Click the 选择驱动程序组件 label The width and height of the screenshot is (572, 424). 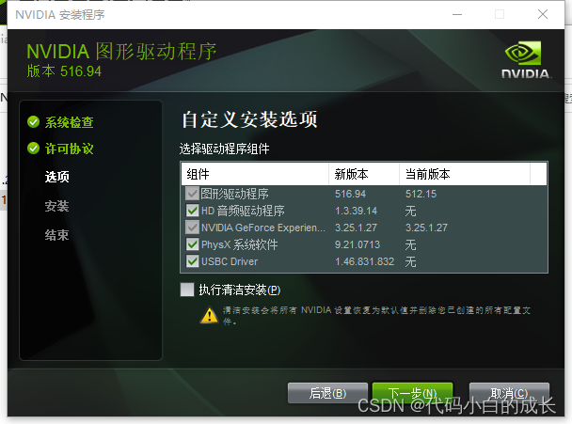(224, 149)
